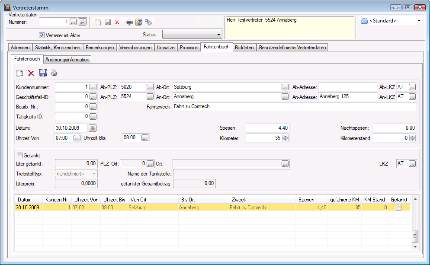Open the Bilddaten tab
This screenshot has width=430, height=265.
point(244,48)
